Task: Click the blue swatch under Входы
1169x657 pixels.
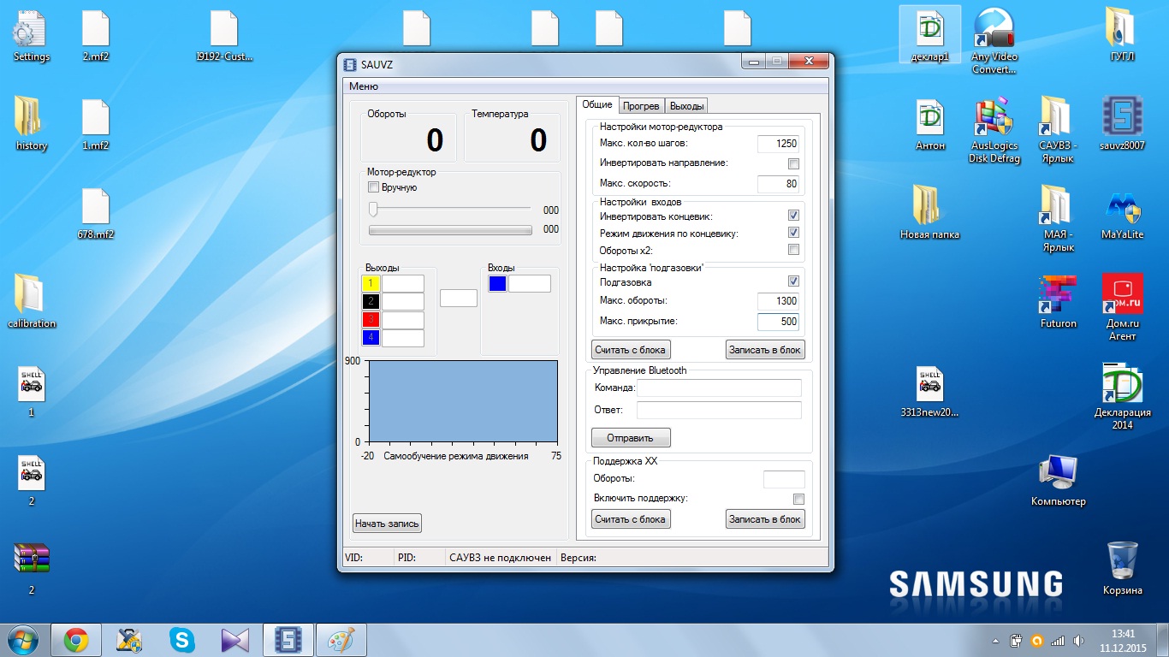Action: [x=497, y=283]
